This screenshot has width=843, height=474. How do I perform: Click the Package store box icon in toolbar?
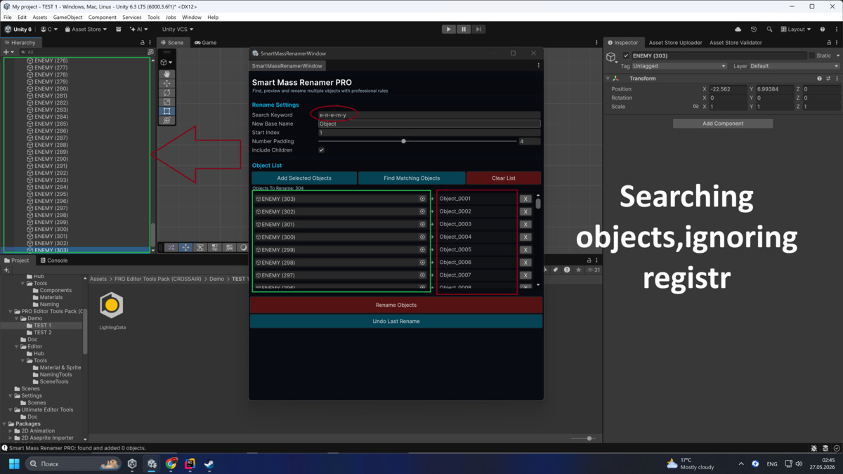pyautogui.click(x=119, y=29)
